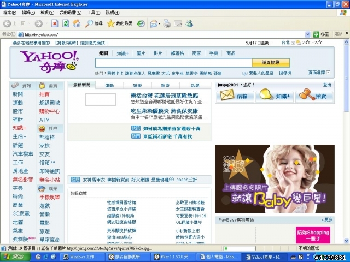350x262 pixels.
Task: Open Internet Explorer quick launch icon
Action: coord(45,257)
